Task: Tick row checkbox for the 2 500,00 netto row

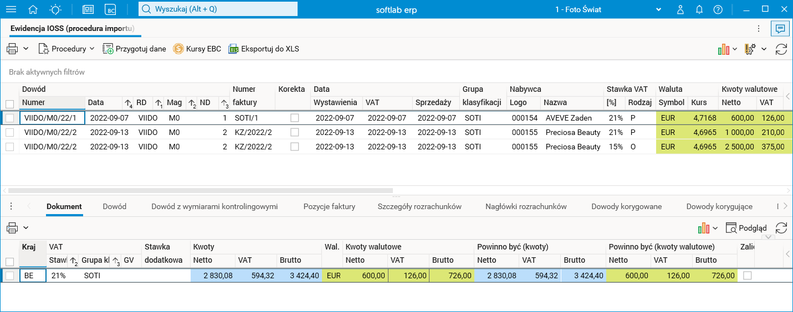Action: click(9, 147)
